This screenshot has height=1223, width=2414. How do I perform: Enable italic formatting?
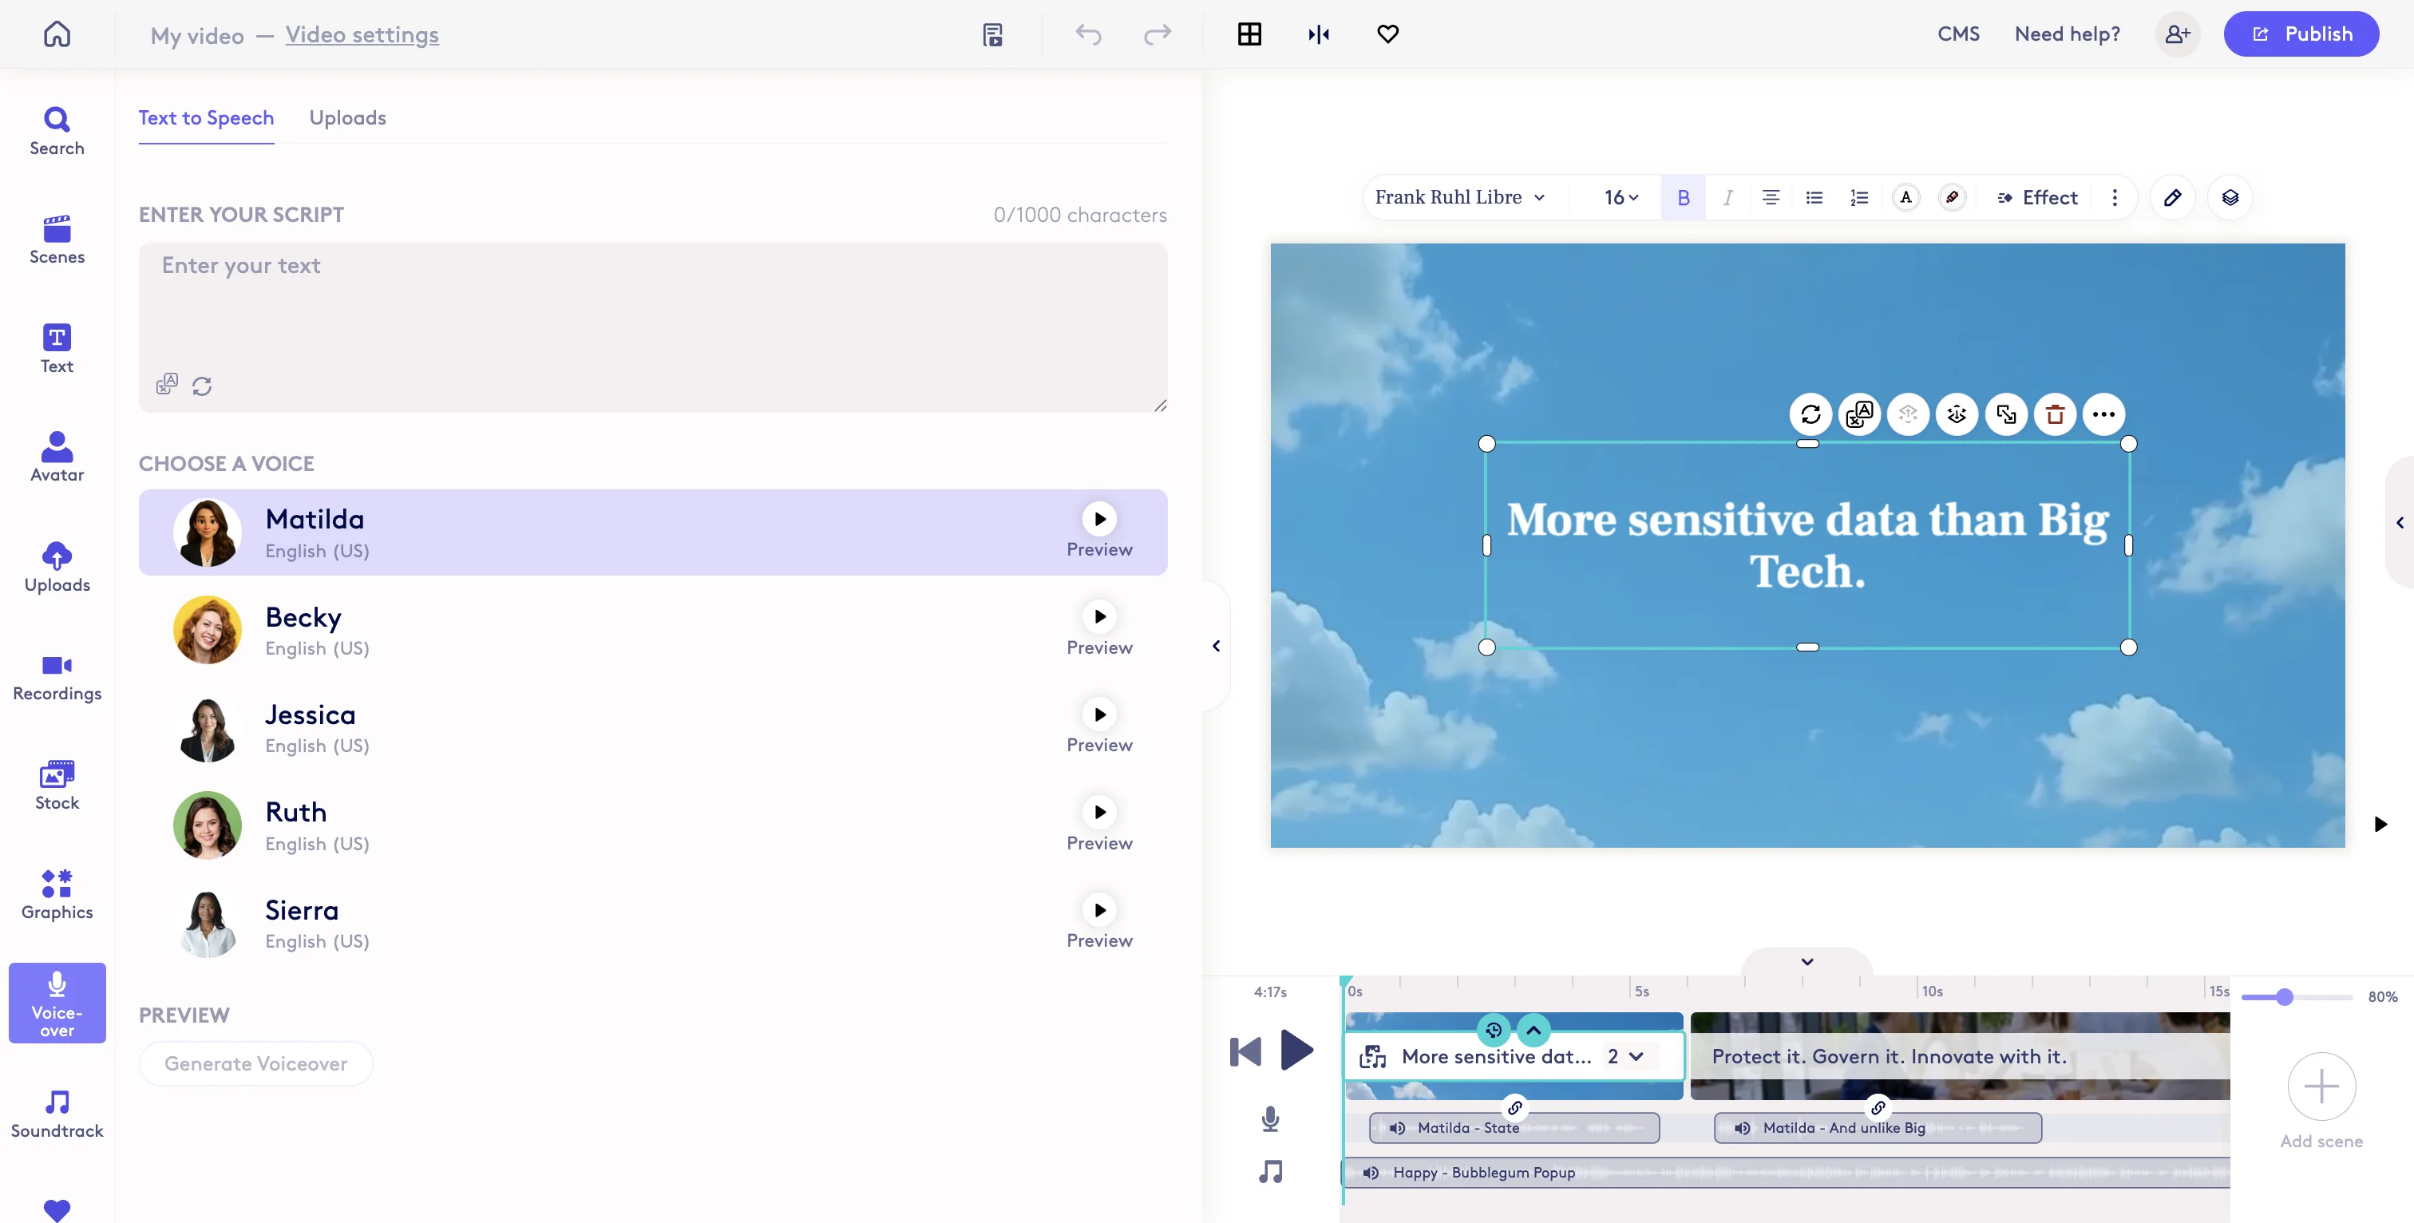click(x=1728, y=197)
